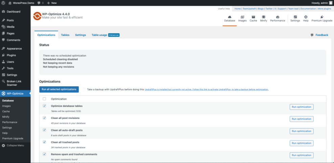Open Home in useful links
This screenshot has width=334, height=163.
238,9
